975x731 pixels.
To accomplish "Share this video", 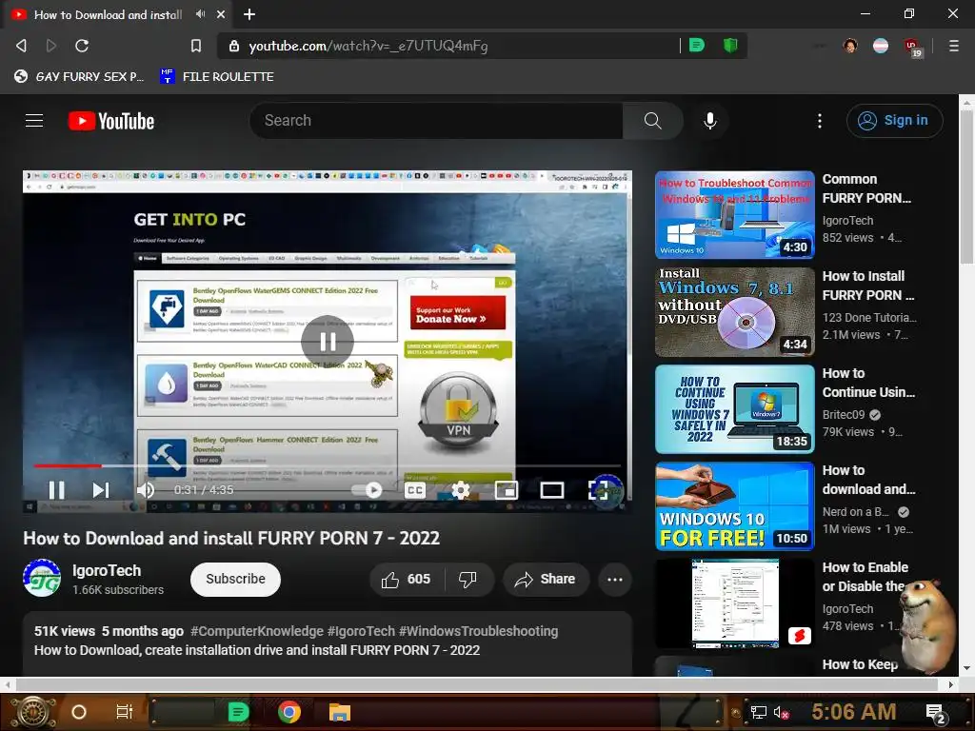I will tap(546, 580).
